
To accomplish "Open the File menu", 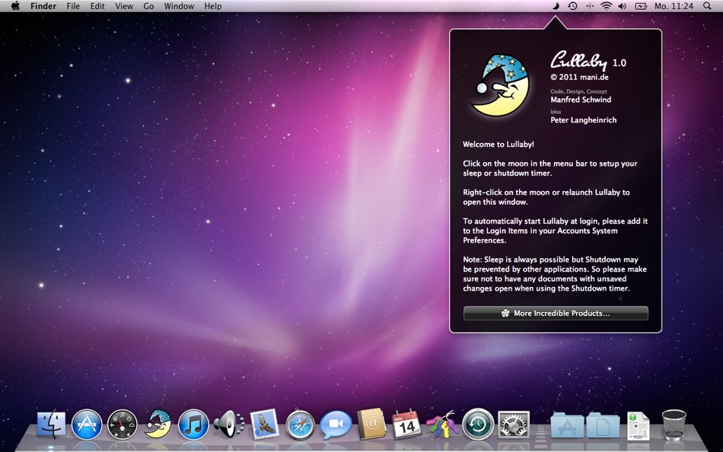I will [73, 6].
